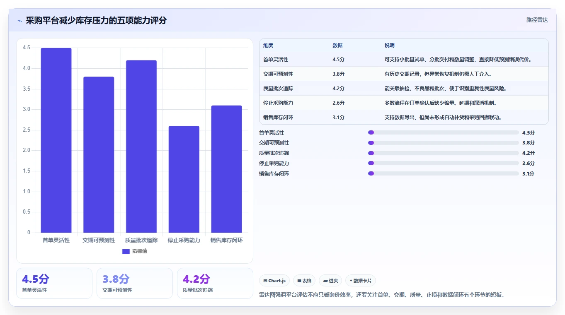Viewport: 565px width, 315px height.
Task: Click the 停止采购能力 progress bar track
Action: coord(444,163)
